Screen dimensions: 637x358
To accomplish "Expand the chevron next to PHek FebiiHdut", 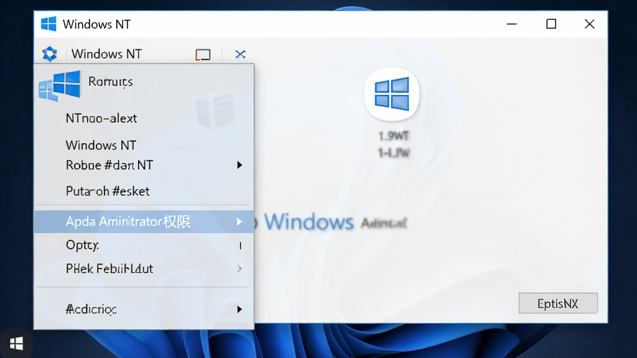I will point(239,268).
